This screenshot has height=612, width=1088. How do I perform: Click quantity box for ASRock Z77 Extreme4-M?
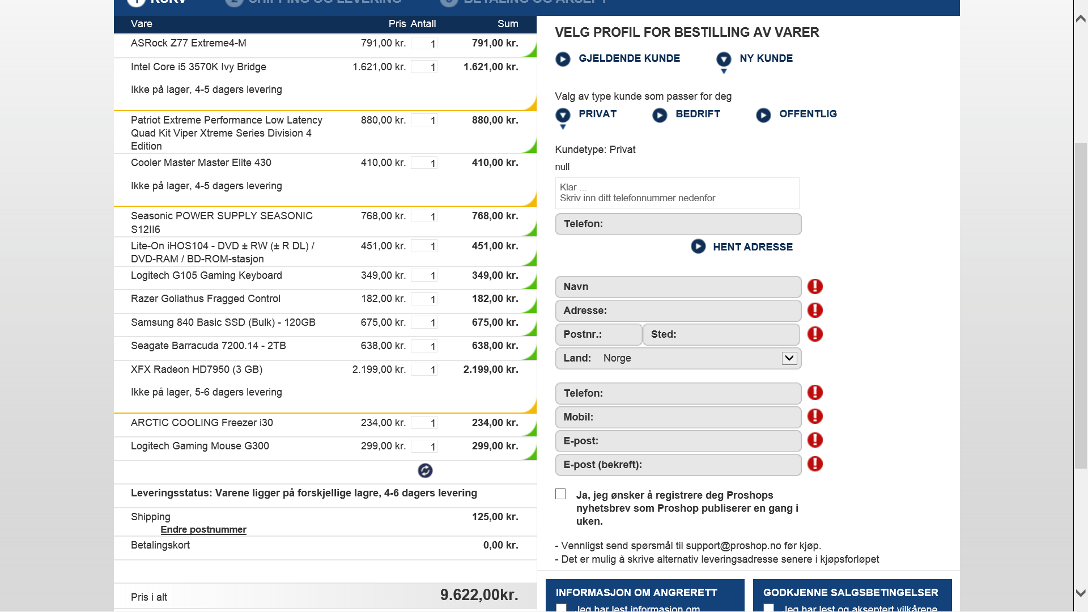(x=424, y=44)
